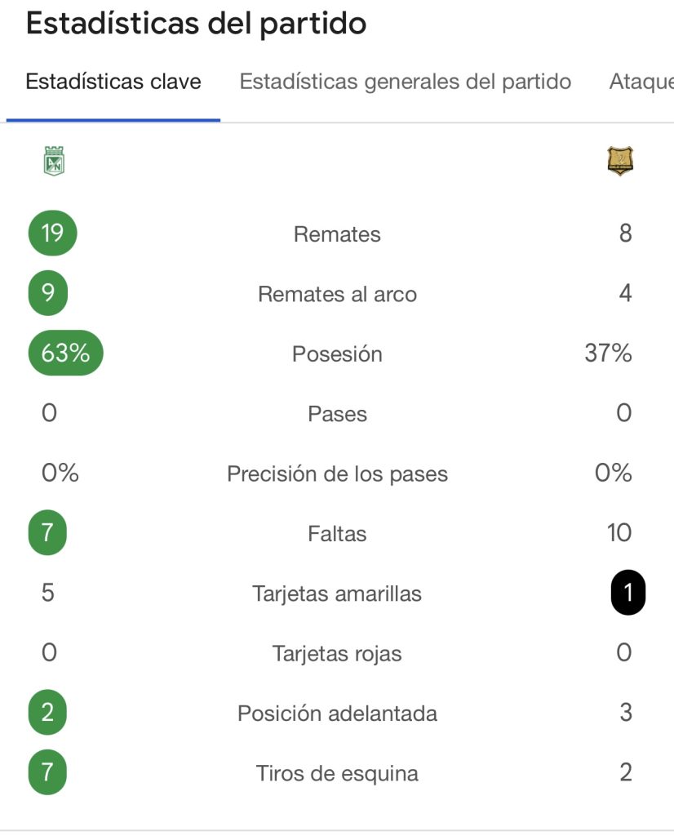Click the Estadísticas del partido heading

coord(196,24)
